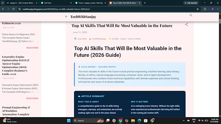
Task: Click the volume speaker tray icon
Action: (202, 120)
